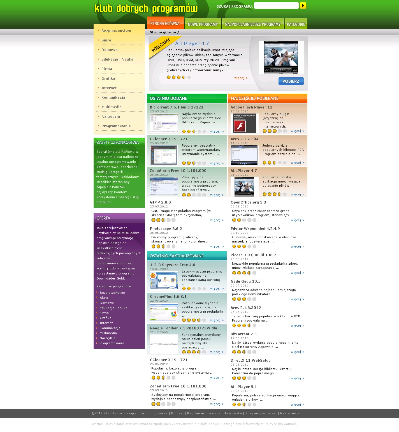Click the yellow search arrow button
This screenshot has height=432, width=399.
click(x=303, y=6)
